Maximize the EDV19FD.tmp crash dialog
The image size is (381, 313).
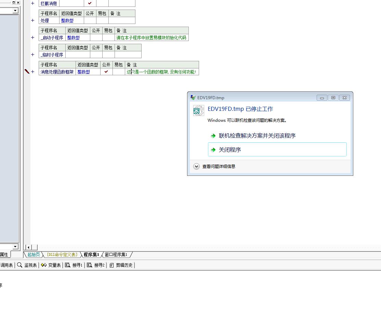click(333, 98)
